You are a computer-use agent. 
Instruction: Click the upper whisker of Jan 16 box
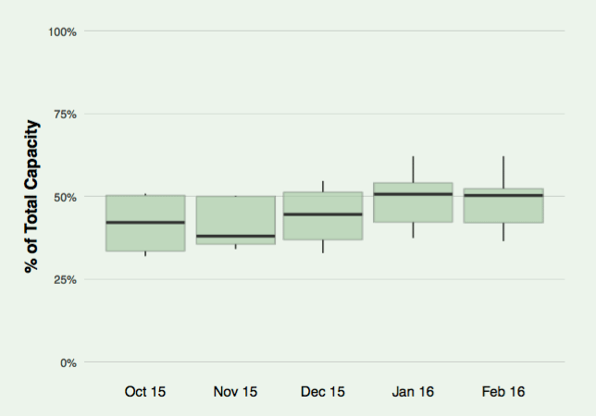coord(413,169)
